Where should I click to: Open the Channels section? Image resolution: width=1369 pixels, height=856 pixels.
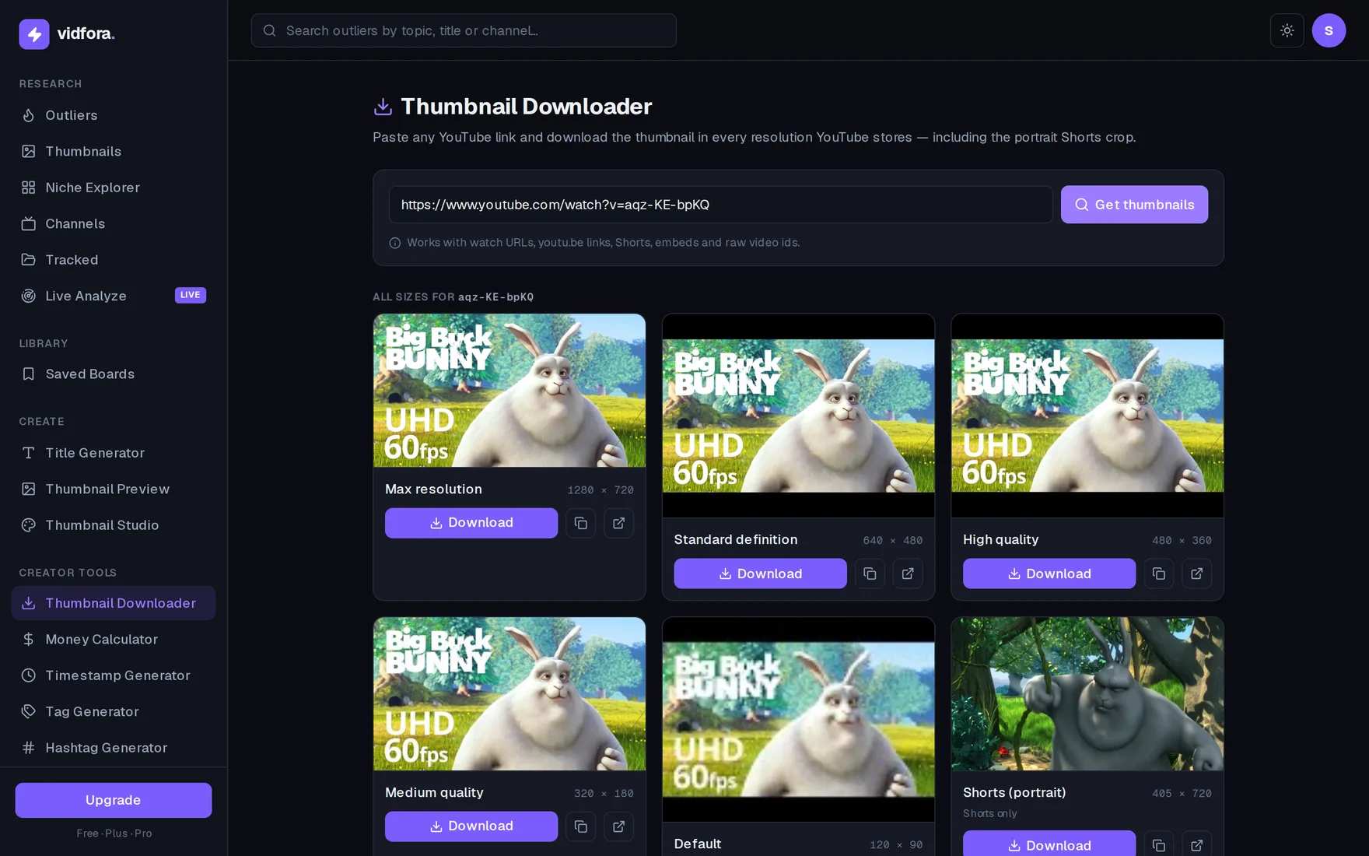[x=114, y=223]
